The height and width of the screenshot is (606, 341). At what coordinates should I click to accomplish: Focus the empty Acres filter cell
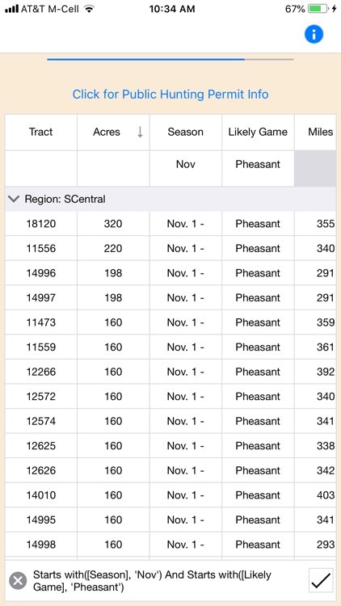(113, 169)
